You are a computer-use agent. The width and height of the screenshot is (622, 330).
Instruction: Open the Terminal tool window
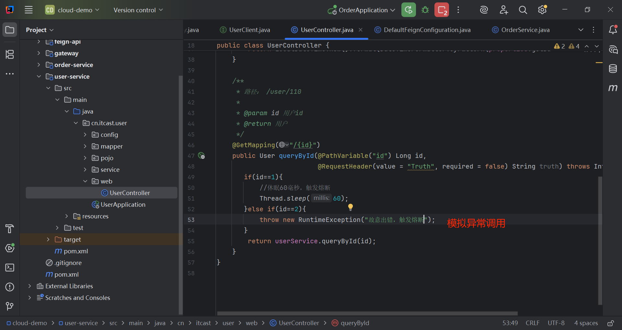tap(10, 268)
